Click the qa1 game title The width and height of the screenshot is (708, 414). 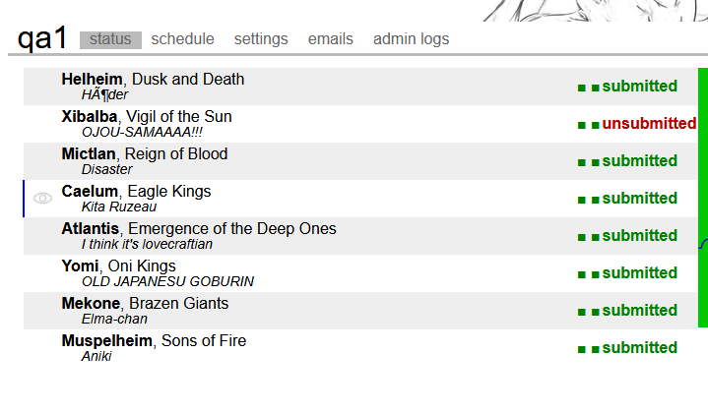[42, 37]
